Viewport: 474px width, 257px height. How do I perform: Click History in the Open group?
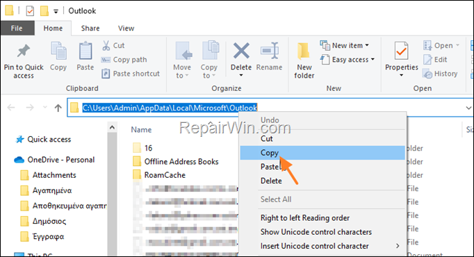pos(440,74)
